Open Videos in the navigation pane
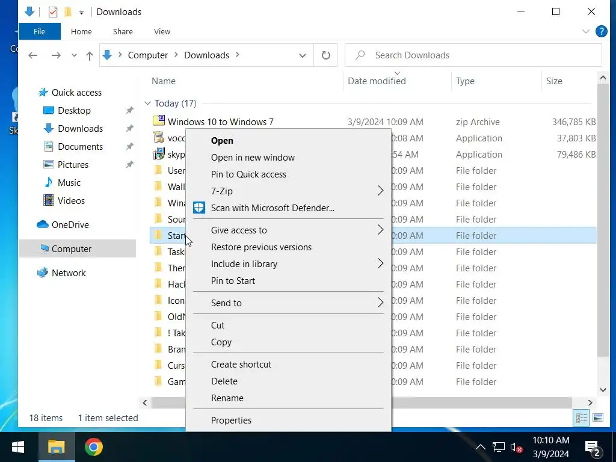Viewport: 616px width, 462px height. (71, 201)
